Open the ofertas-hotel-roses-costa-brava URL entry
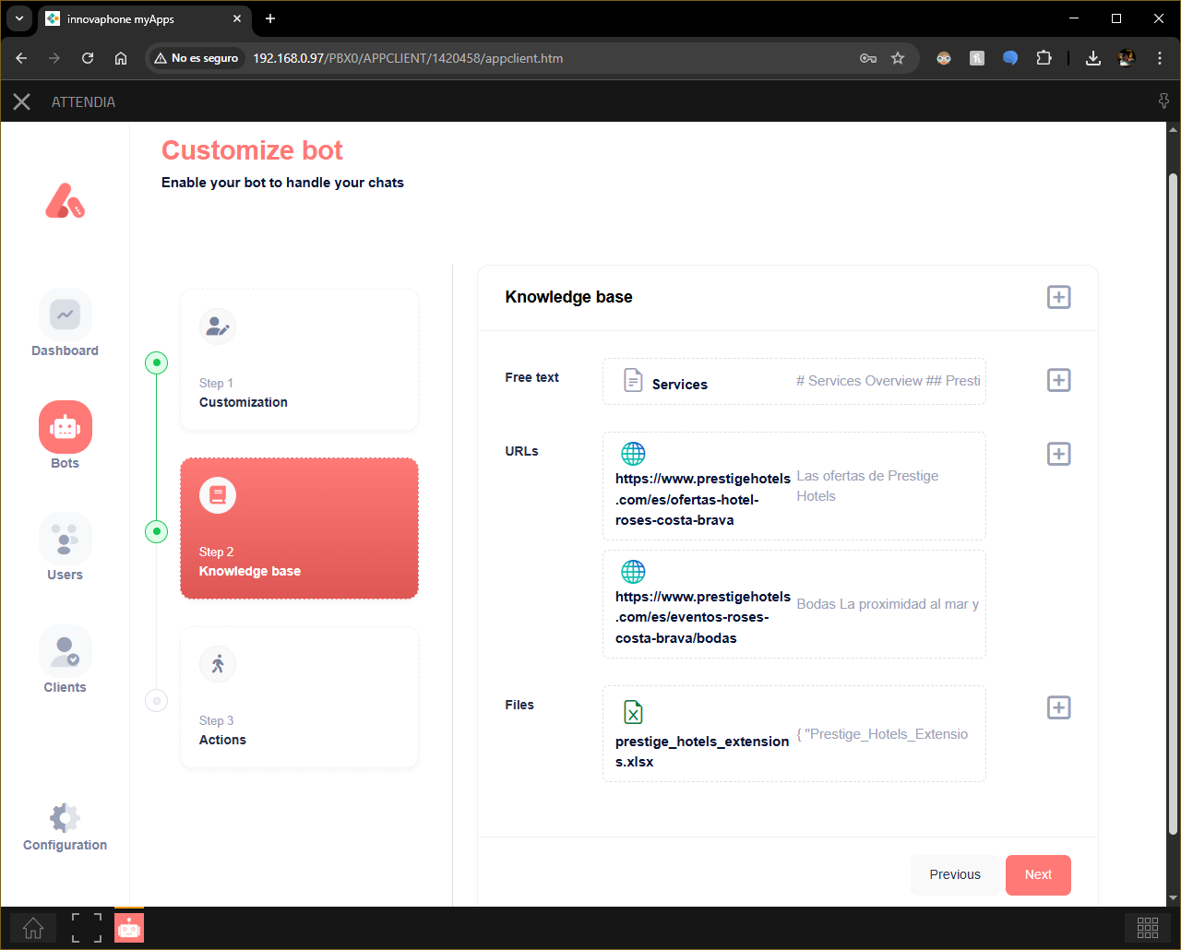Viewport: 1181px width, 950px height. pyautogui.click(x=793, y=486)
